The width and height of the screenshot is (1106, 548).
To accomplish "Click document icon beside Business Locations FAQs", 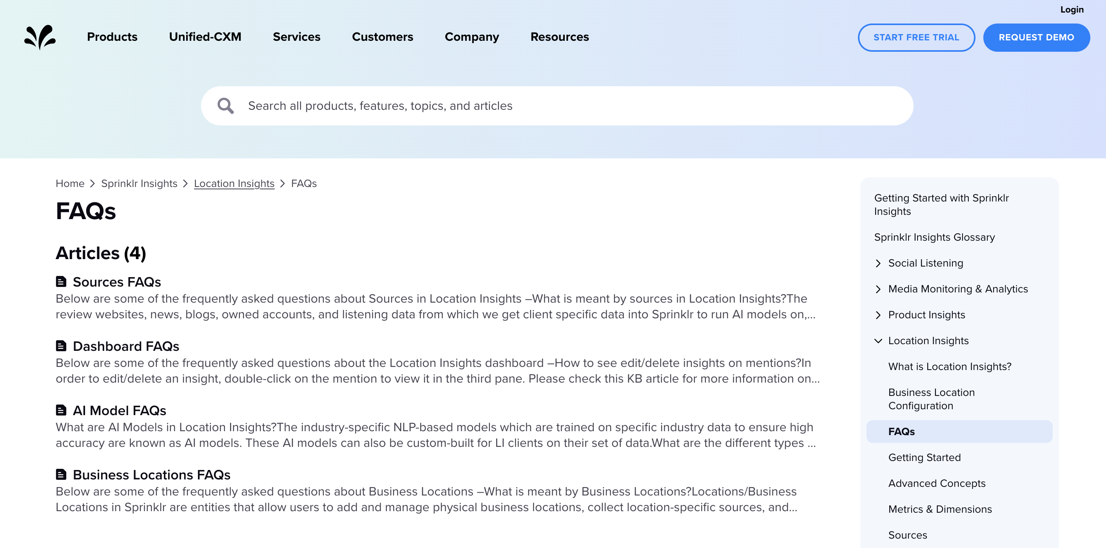I will (61, 474).
